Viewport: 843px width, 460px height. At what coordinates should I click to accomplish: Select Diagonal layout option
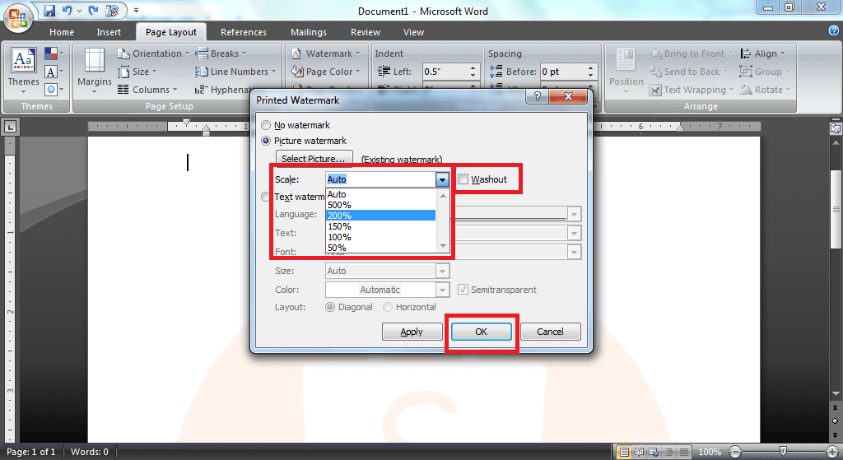tap(349, 307)
